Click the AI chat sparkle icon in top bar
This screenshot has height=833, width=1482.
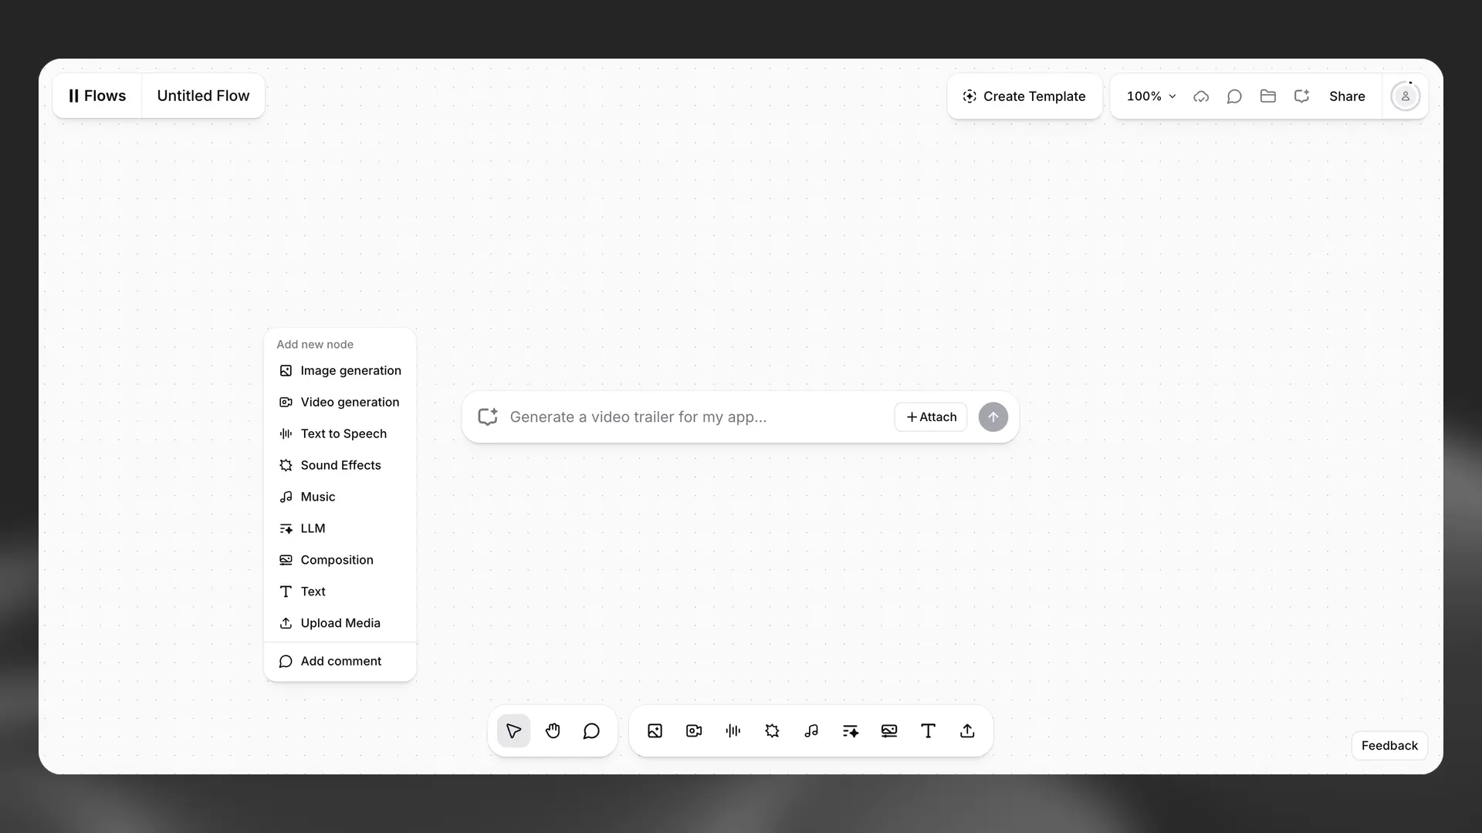point(1301,96)
